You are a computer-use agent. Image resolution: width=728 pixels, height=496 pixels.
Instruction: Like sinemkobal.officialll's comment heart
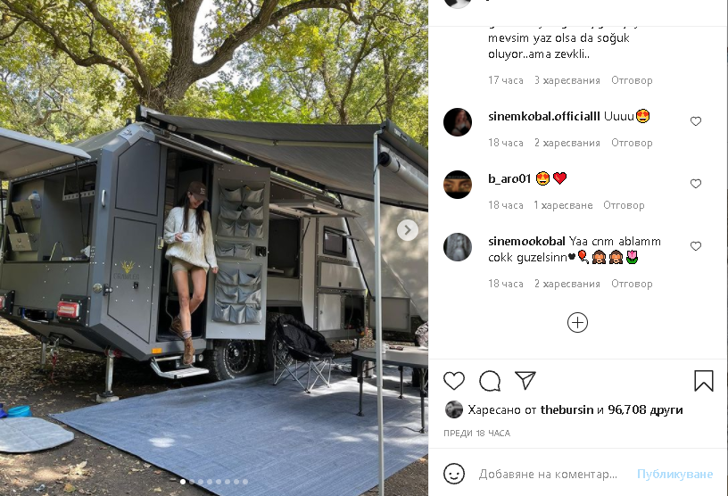tap(696, 121)
